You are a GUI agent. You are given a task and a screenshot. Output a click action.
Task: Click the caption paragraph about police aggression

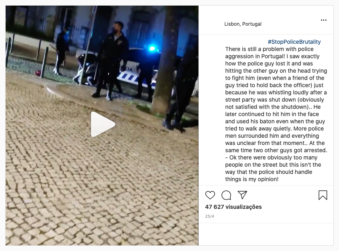(276, 114)
